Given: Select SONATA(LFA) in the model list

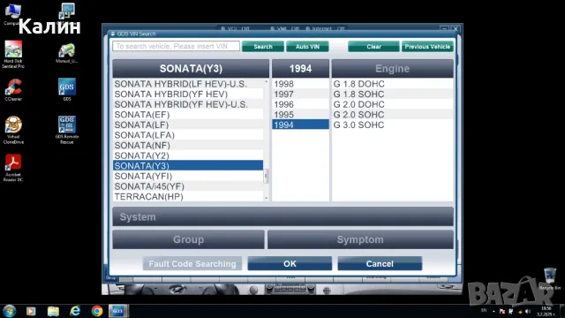Looking at the screenshot, I should point(188,135).
